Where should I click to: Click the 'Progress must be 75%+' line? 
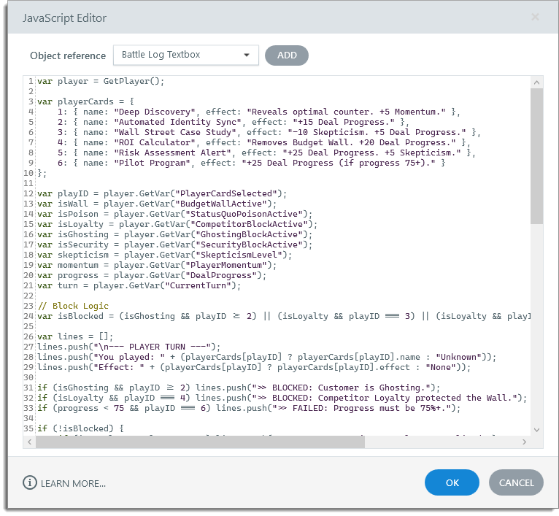click(249, 408)
